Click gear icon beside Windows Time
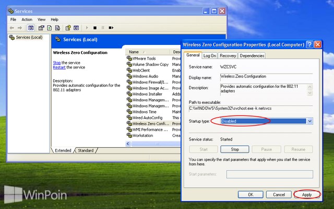The width and height of the screenshot is (334, 209). tap(129, 111)
